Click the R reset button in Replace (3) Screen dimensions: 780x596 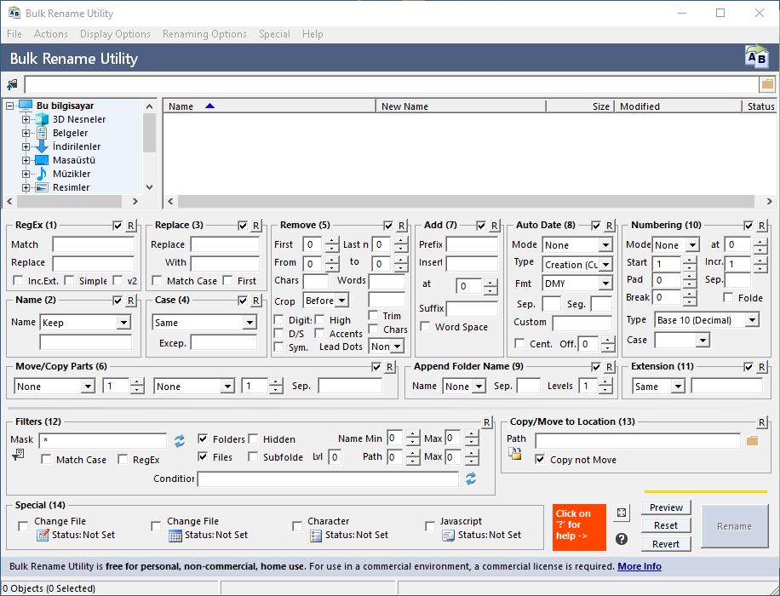pos(255,226)
